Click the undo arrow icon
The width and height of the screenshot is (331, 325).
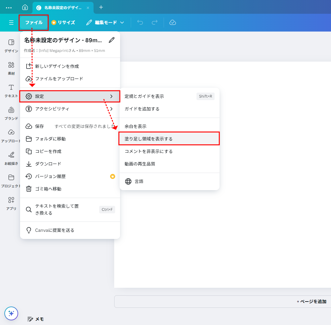[x=140, y=23]
